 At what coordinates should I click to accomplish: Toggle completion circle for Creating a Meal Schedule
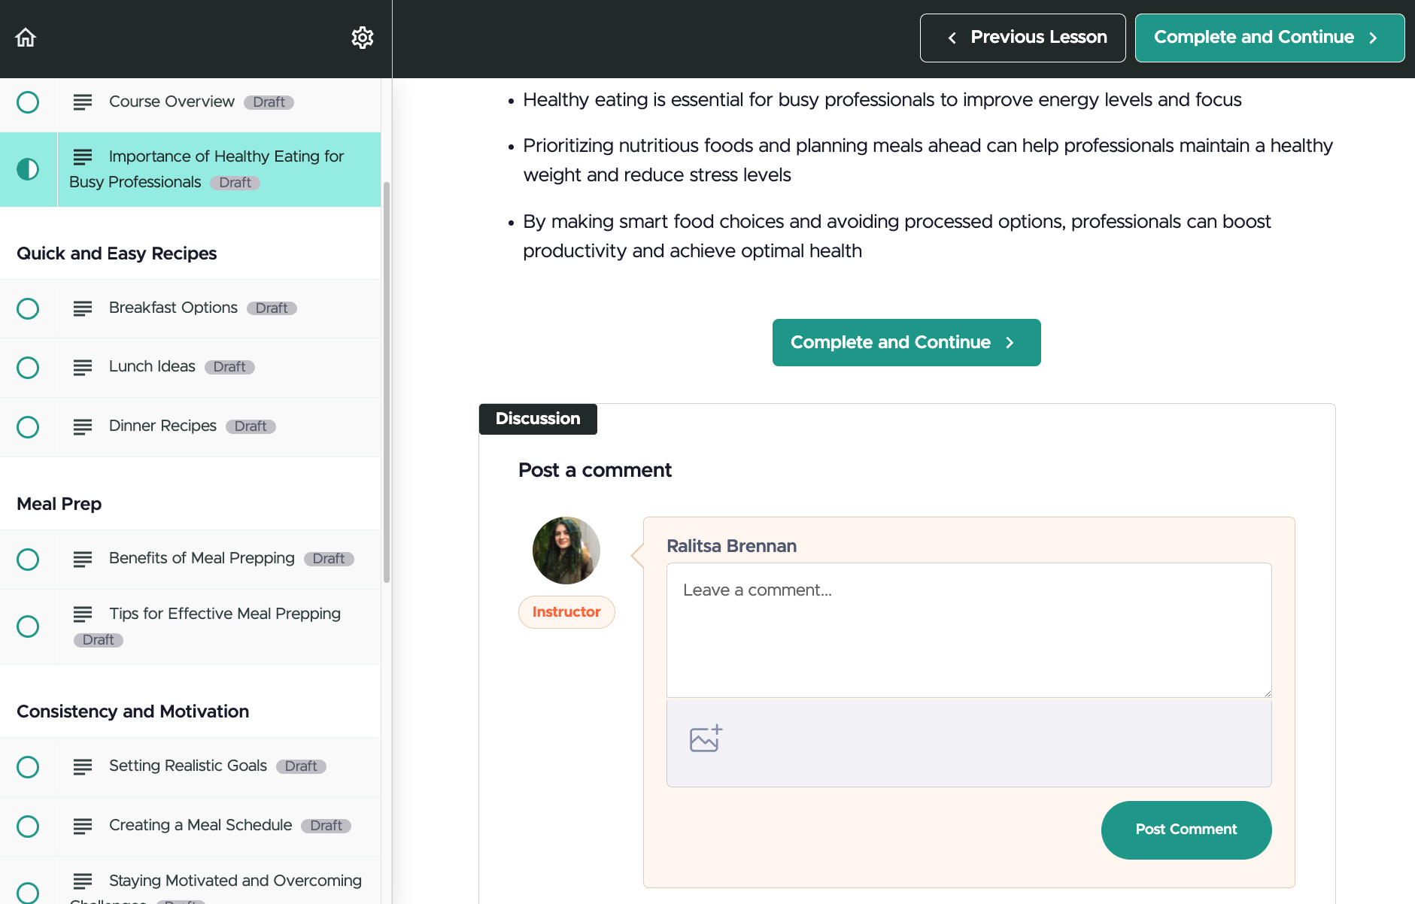point(28,827)
